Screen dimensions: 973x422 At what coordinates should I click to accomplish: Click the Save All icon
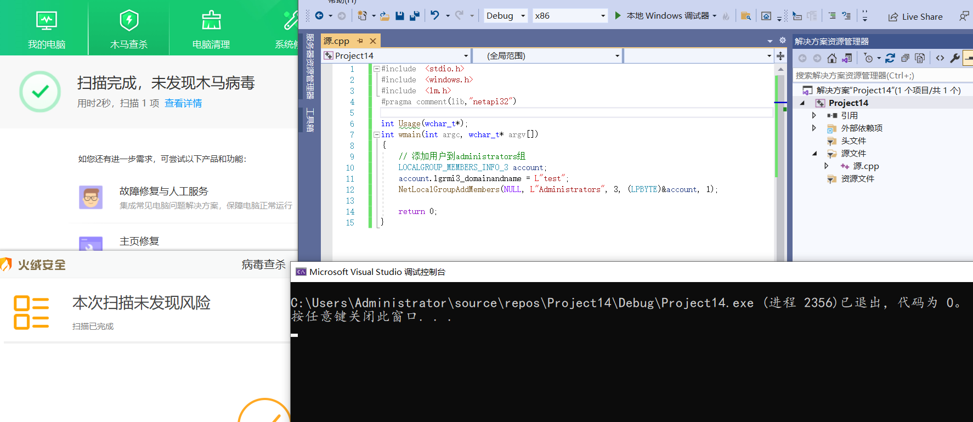coord(415,16)
